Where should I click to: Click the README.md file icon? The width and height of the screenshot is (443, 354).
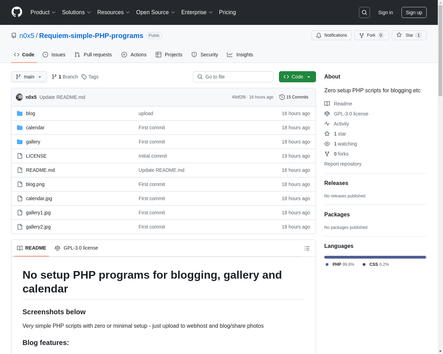20,170
